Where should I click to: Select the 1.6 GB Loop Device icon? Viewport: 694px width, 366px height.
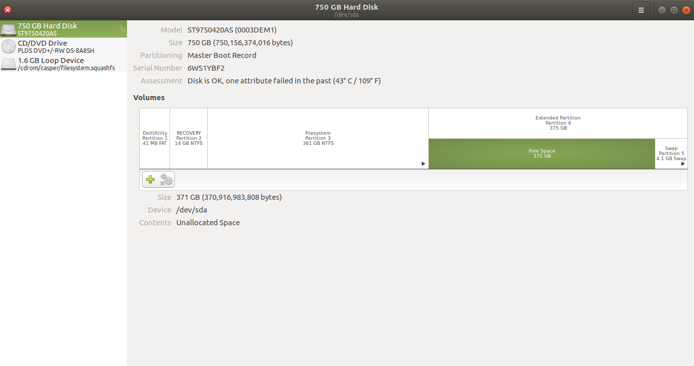pyautogui.click(x=9, y=64)
